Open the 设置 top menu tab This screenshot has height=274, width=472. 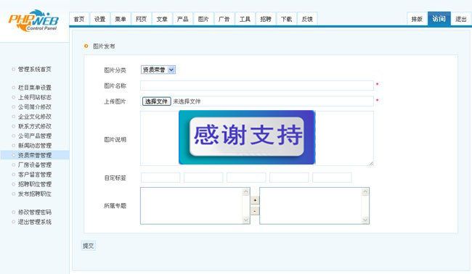click(99, 19)
